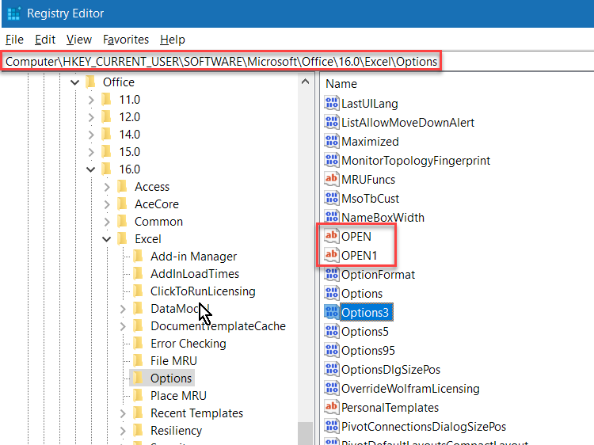Select the 16.0 key label
This screenshot has width=594, height=445.
[x=129, y=169]
